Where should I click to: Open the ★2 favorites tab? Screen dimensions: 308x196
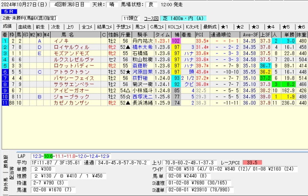click(x=240, y=27)
